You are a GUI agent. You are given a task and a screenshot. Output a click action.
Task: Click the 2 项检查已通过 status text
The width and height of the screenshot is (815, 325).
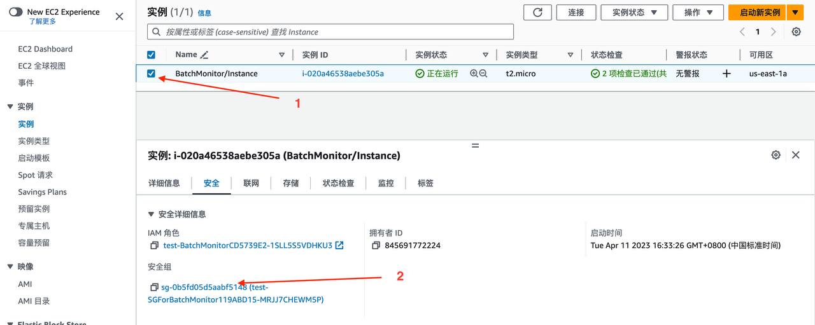634,74
